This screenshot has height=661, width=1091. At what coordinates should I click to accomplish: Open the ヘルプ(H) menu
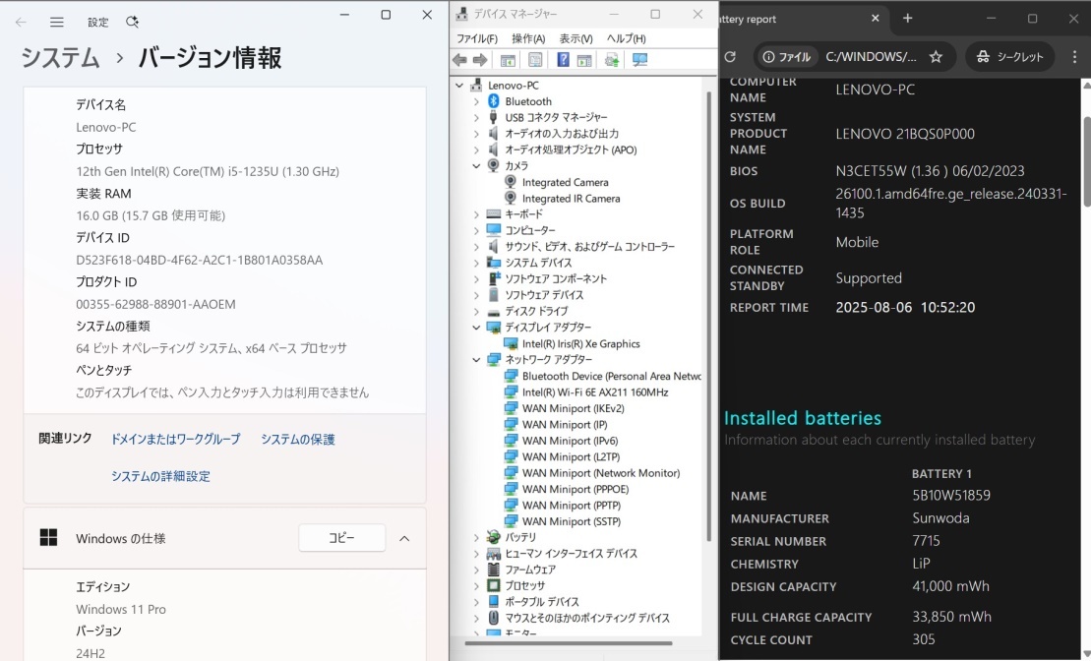pos(627,39)
